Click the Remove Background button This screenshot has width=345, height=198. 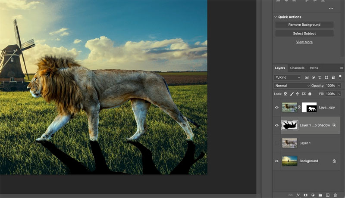click(304, 25)
